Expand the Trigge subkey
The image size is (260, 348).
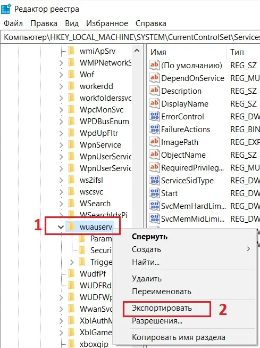72,262
